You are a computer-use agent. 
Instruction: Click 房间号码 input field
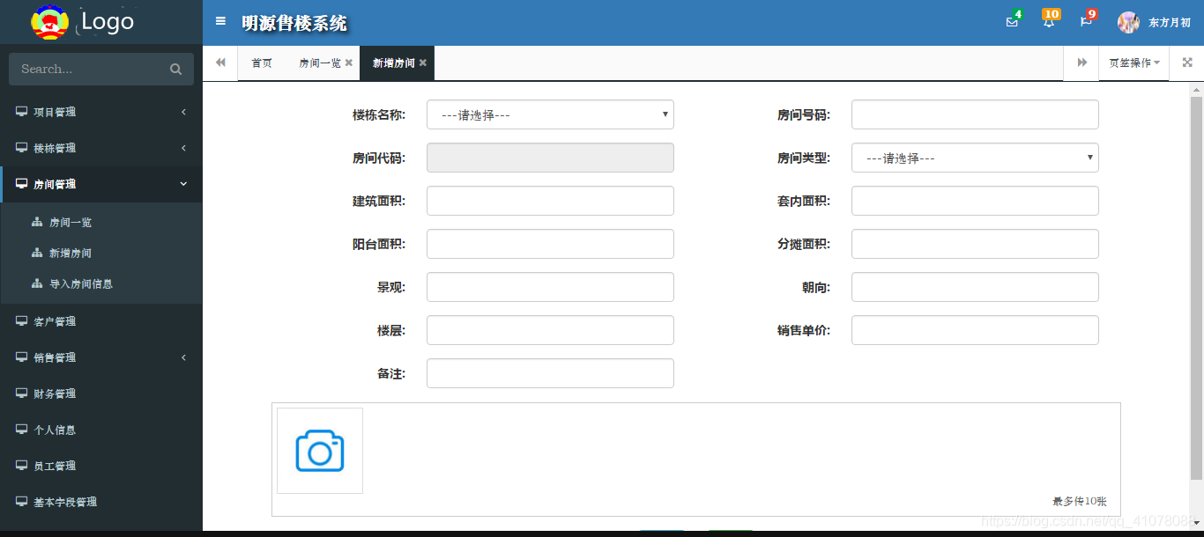(x=975, y=114)
